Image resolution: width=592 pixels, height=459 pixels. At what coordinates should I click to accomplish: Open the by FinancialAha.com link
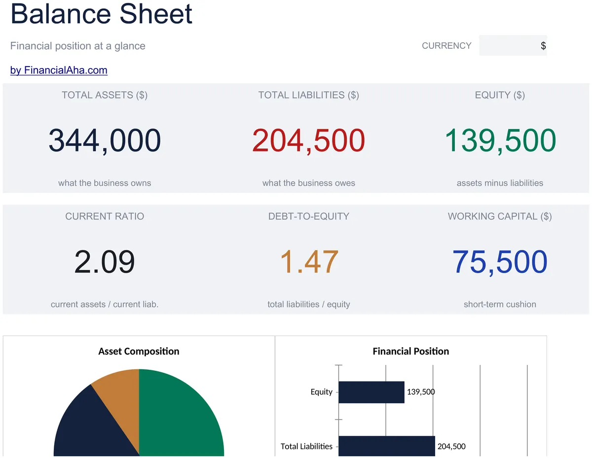point(59,71)
